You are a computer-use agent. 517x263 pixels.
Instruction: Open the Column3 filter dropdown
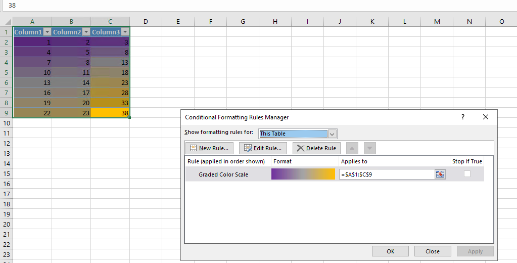125,32
